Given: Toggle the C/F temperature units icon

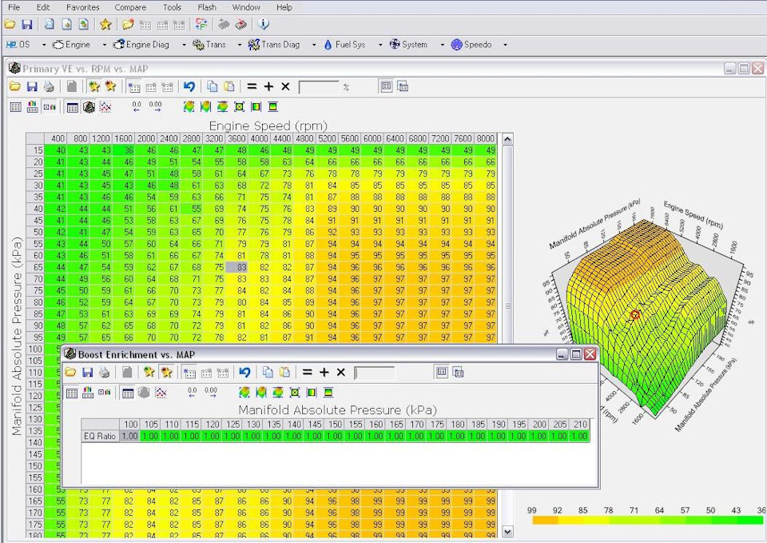Looking at the screenshot, I should pos(201,25).
